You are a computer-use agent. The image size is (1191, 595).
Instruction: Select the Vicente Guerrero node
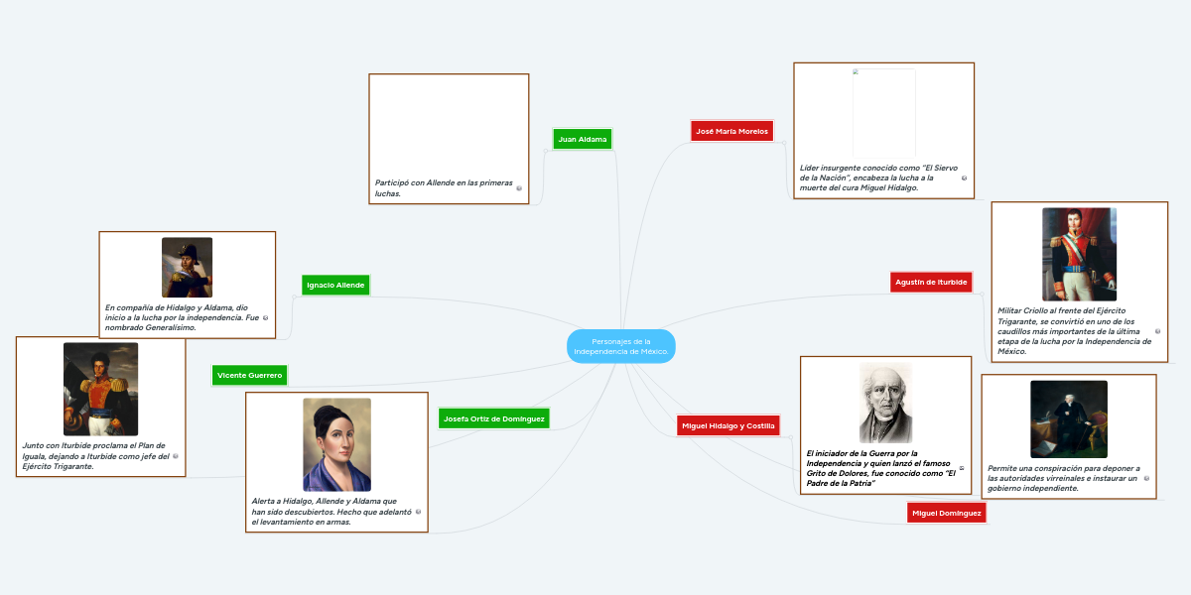pyautogui.click(x=250, y=375)
